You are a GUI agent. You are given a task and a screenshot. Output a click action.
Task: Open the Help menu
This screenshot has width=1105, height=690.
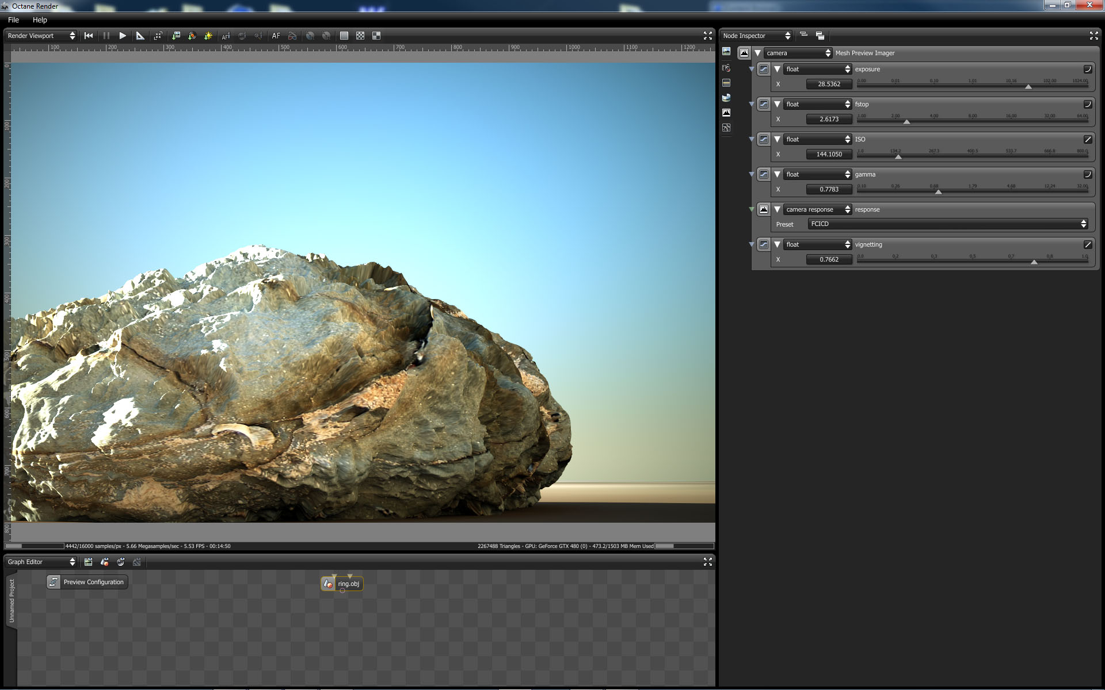(40, 20)
